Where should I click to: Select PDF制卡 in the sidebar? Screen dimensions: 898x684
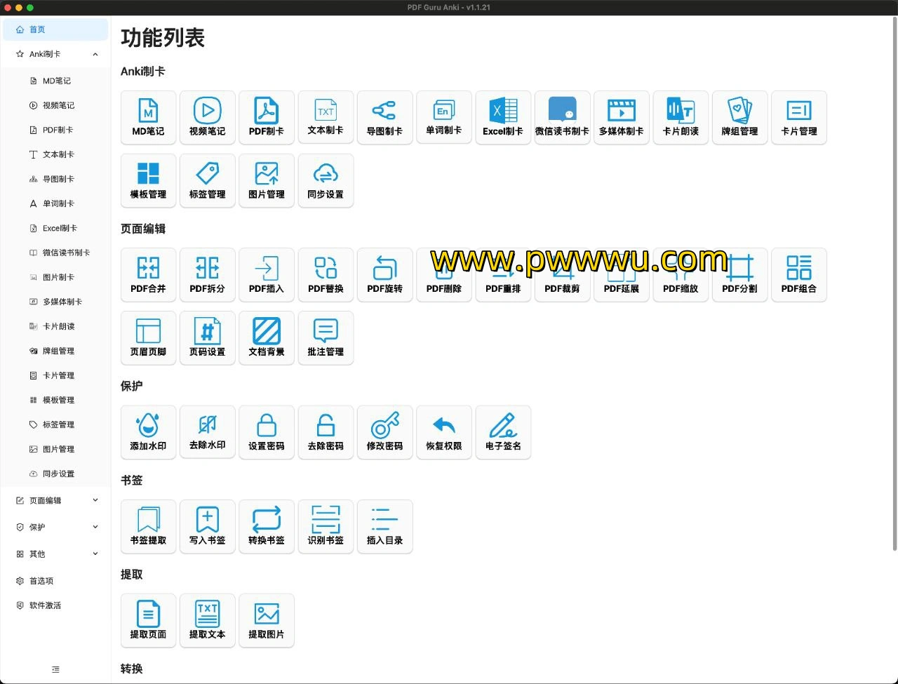[56, 130]
